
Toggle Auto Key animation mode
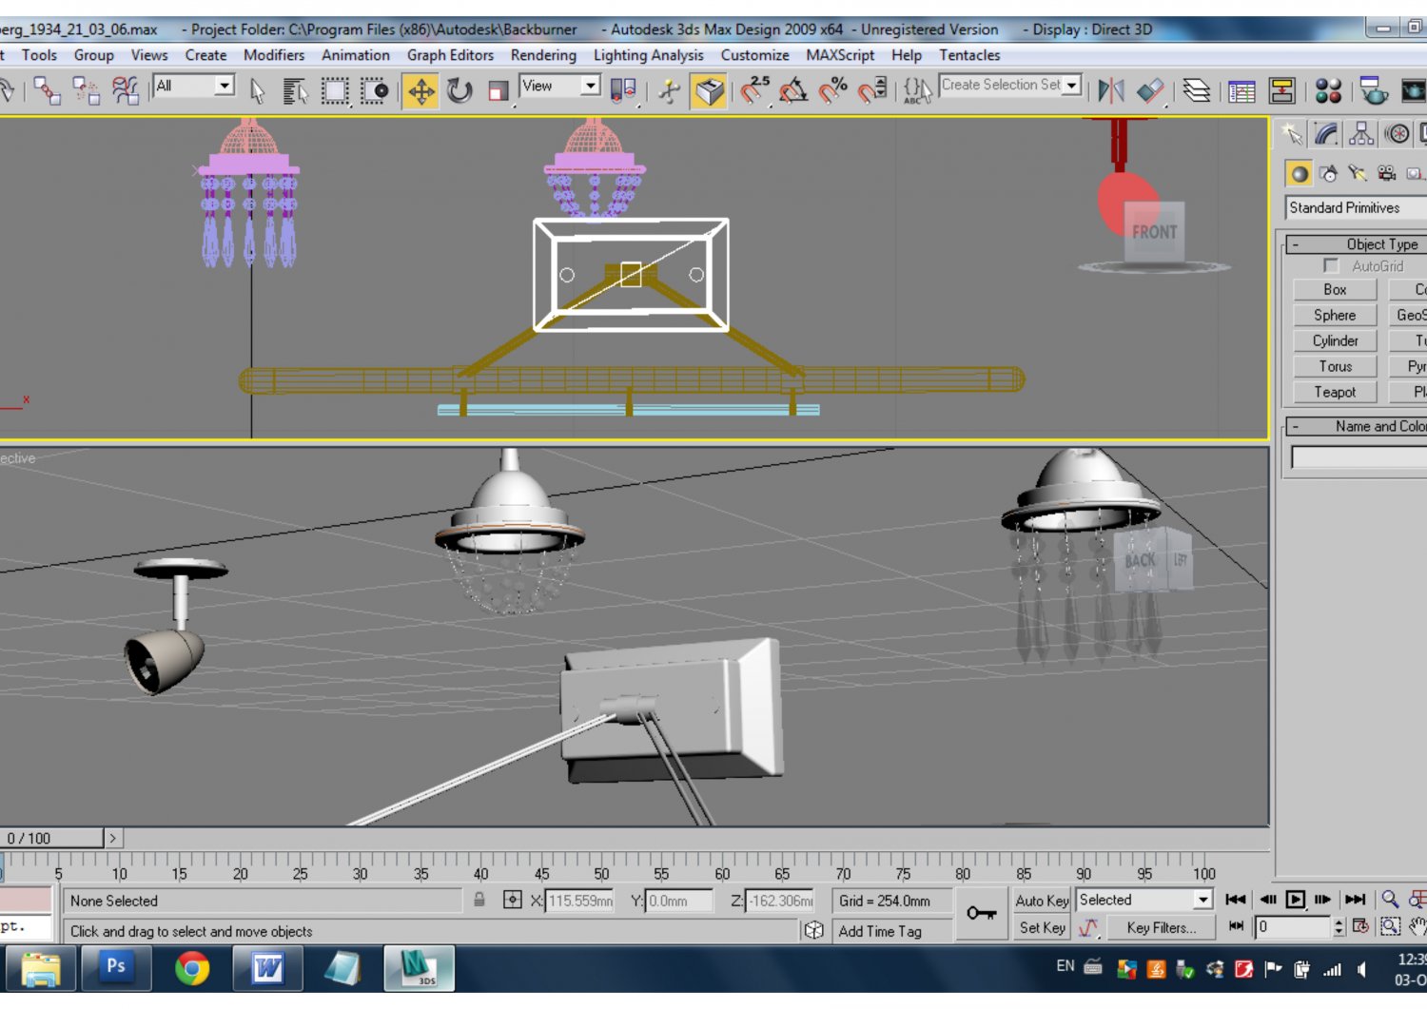coord(1041,901)
